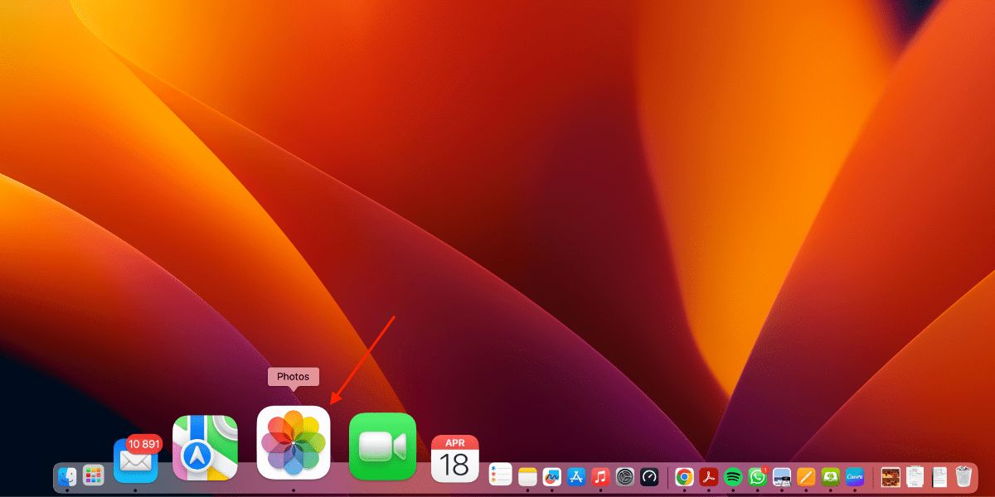
Task: Launch the yellow Notes app
Action: click(x=527, y=476)
